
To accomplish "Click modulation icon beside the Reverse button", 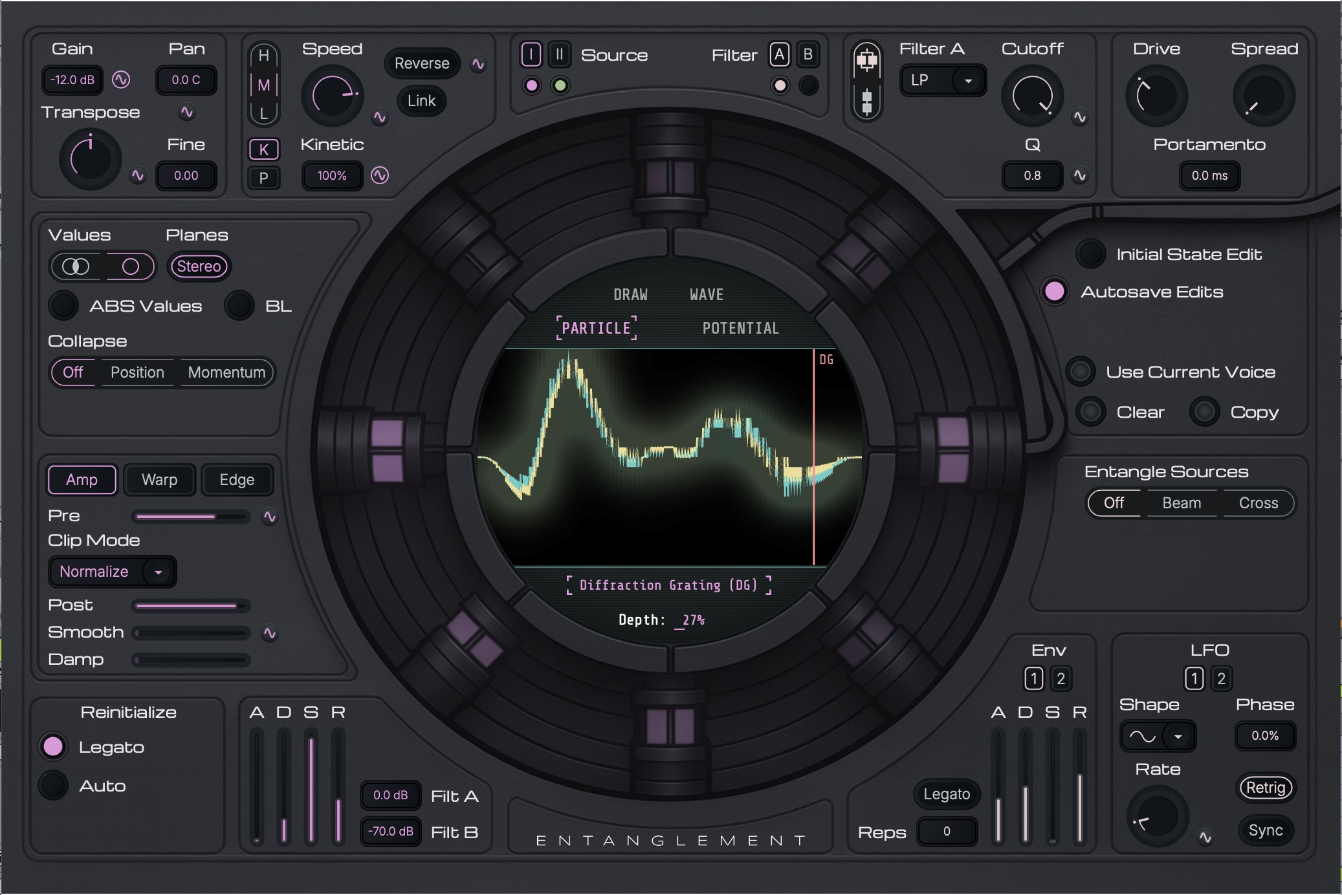I will [x=478, y=64].
